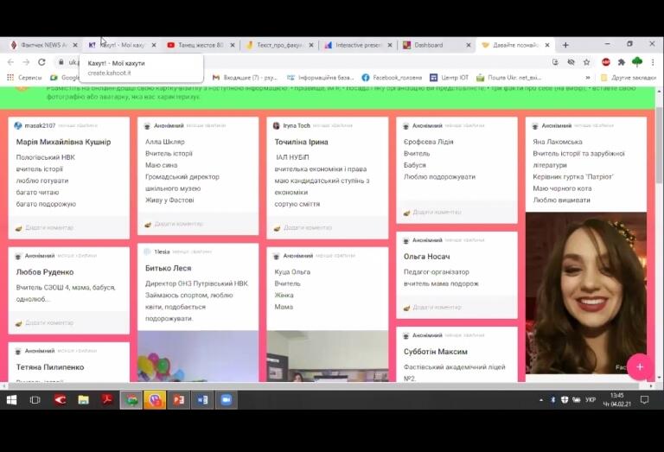This screenshot has height=452, width=664.
Task: Switch the УКР keyboard language
Action: tap(591, 400)
